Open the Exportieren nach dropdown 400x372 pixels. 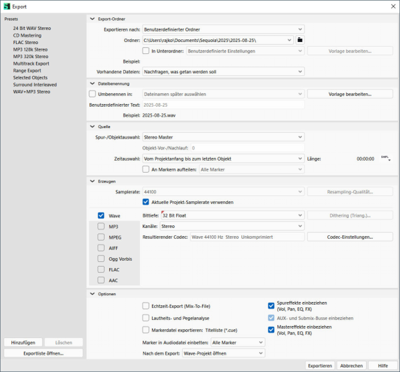tap(223, 29)
